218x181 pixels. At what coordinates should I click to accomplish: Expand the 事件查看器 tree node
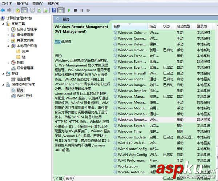[8, 35]
